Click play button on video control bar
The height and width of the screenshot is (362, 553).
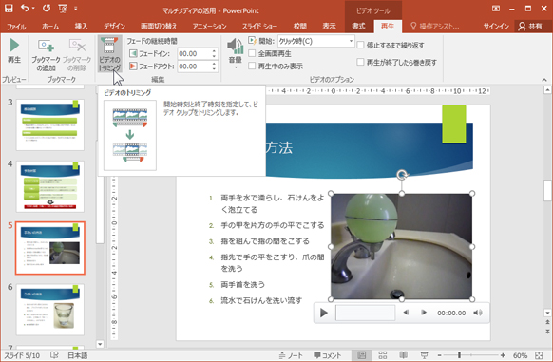[x=323, y=313]
